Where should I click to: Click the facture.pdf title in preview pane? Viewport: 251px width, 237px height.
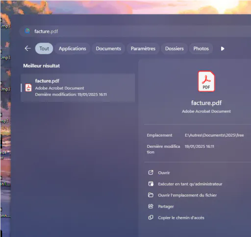[x=206, y=103]
